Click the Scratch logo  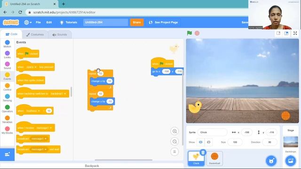(11, 23)
